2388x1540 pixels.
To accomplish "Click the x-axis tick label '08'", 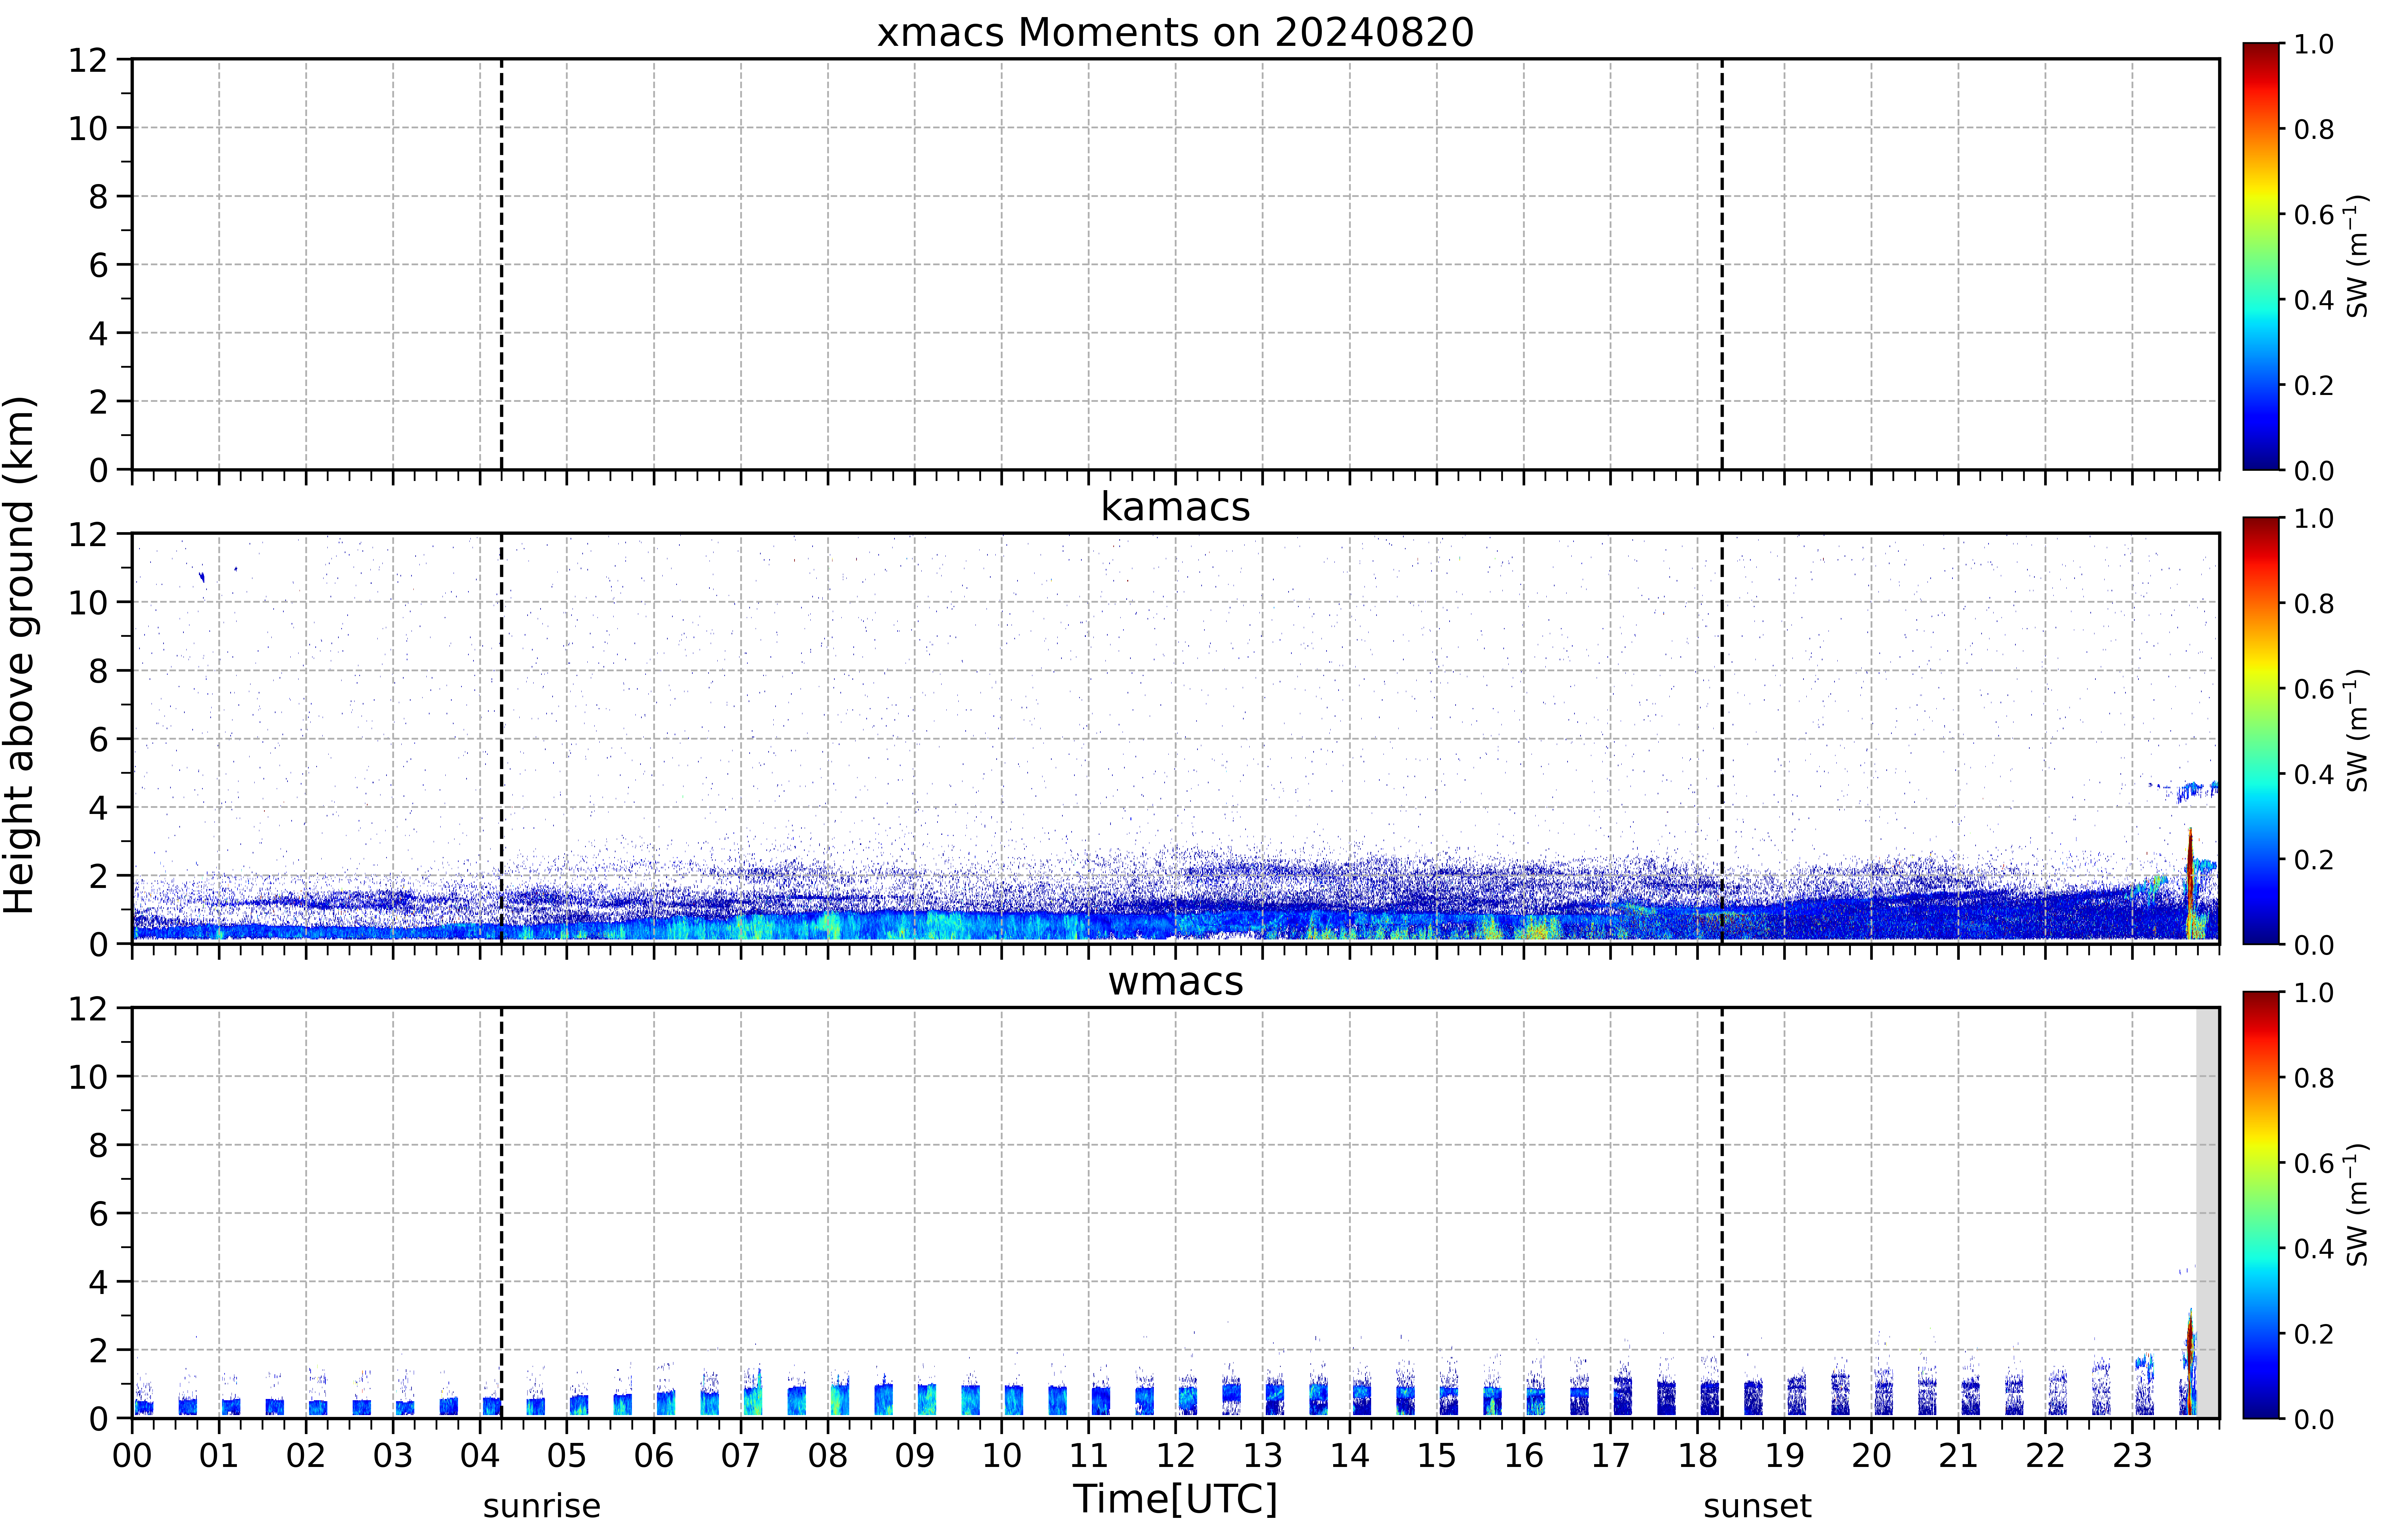I will pos(828,1455).
